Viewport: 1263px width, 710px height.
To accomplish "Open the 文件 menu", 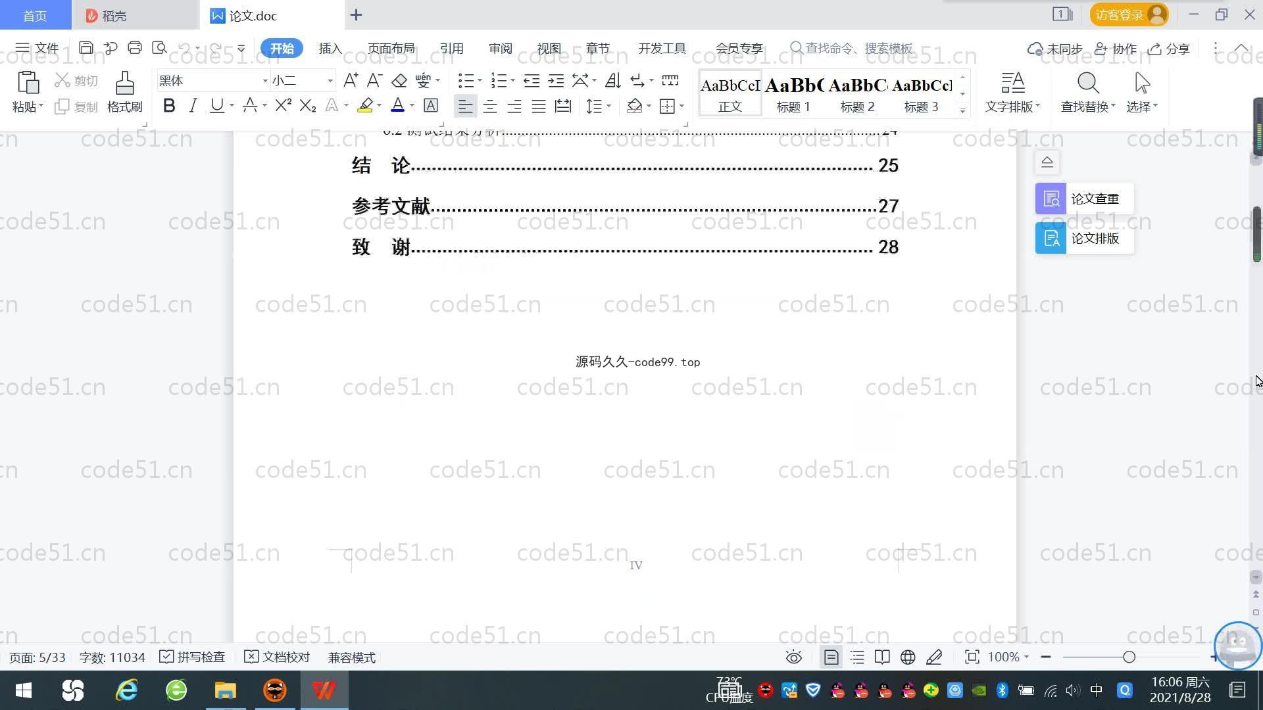I will point(37,48).
